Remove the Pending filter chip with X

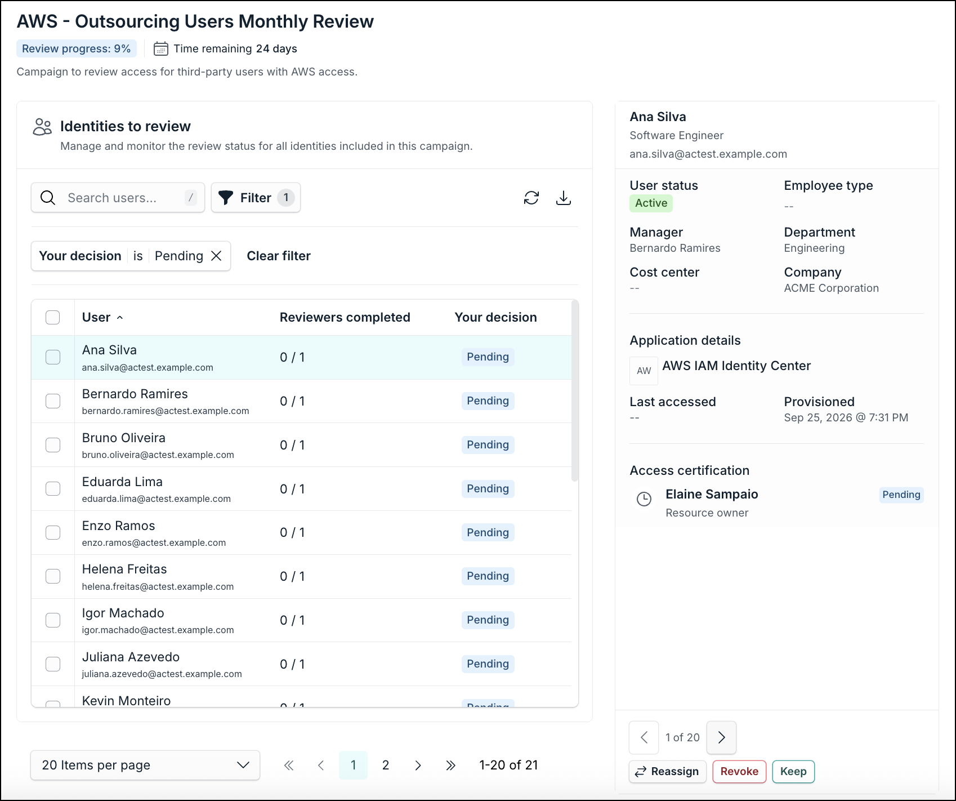coord(216,256)
